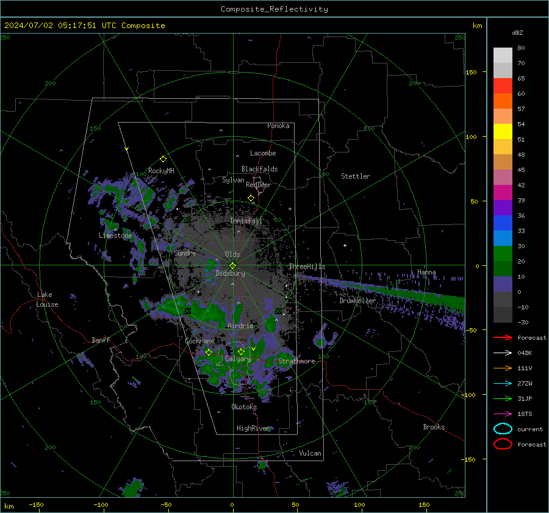Click the HighRiver label
Screen dimensions: 549x513
pyautogui.click(x=253, y=428)
